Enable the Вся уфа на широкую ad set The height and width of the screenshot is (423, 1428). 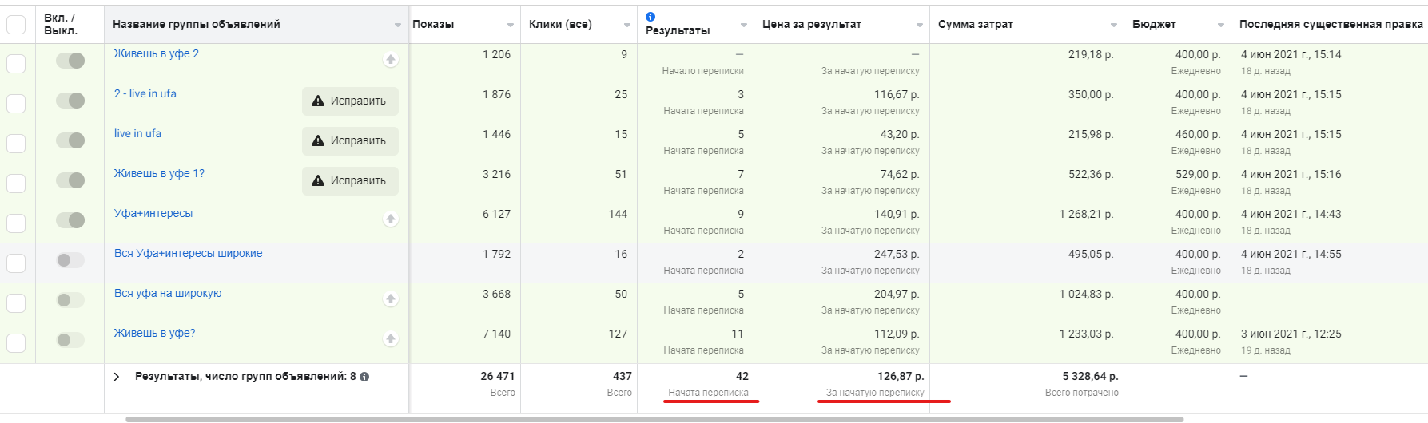pos(70,300)
